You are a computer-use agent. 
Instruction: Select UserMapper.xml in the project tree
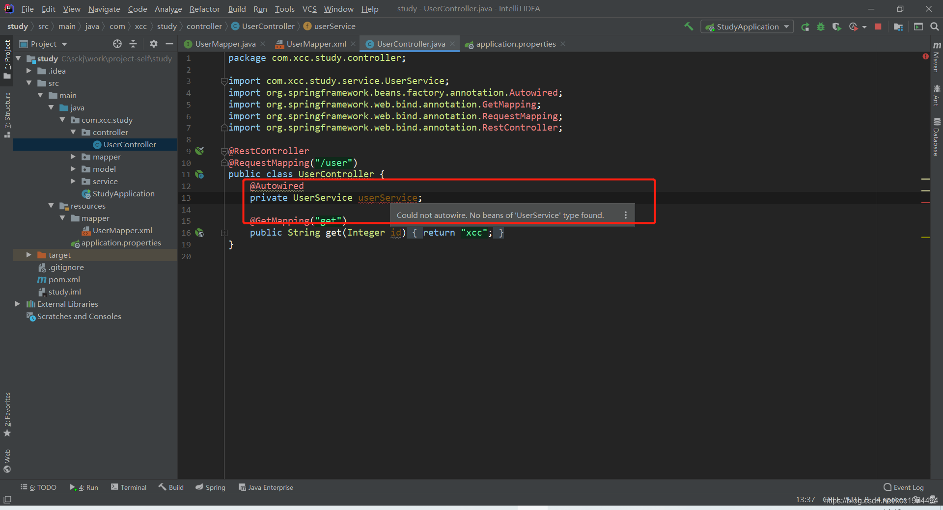(x=122, y=230)
